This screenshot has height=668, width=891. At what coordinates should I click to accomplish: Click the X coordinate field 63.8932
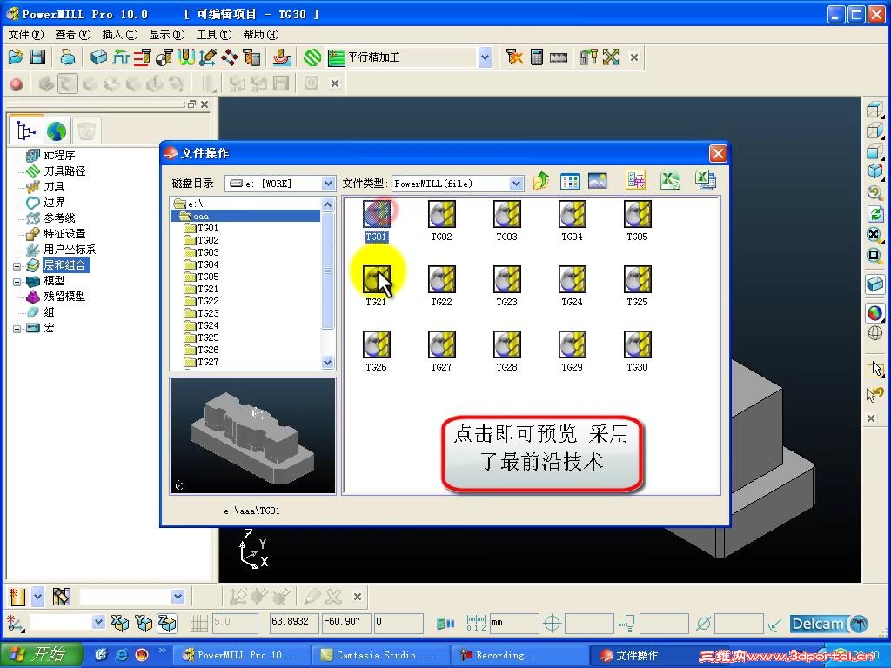click(294, 623)
